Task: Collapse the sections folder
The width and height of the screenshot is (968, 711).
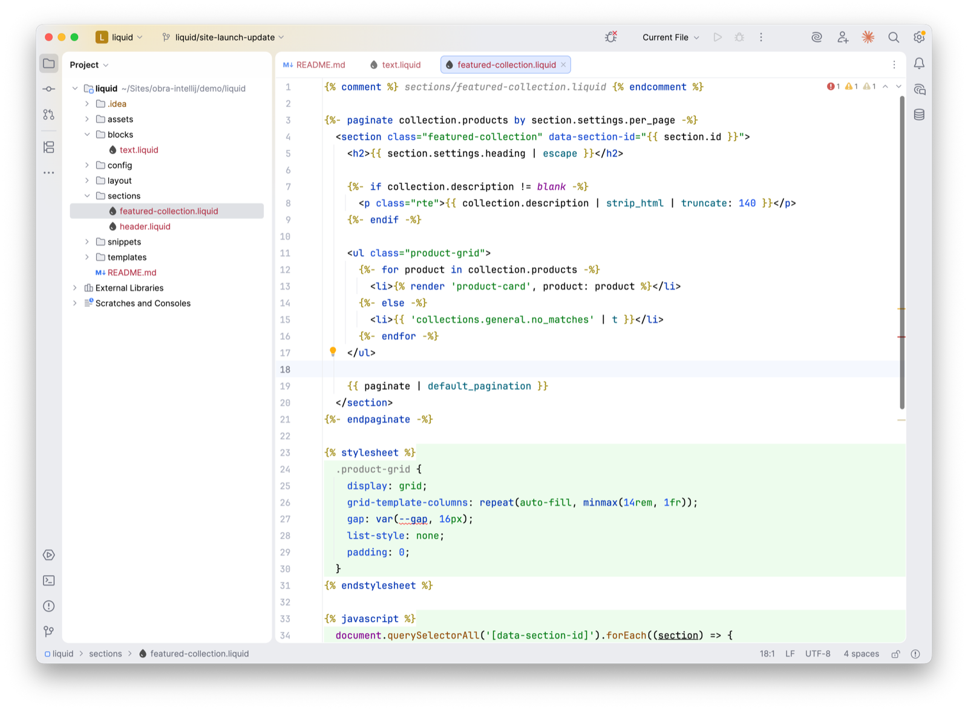Action: tap(87, 196)
